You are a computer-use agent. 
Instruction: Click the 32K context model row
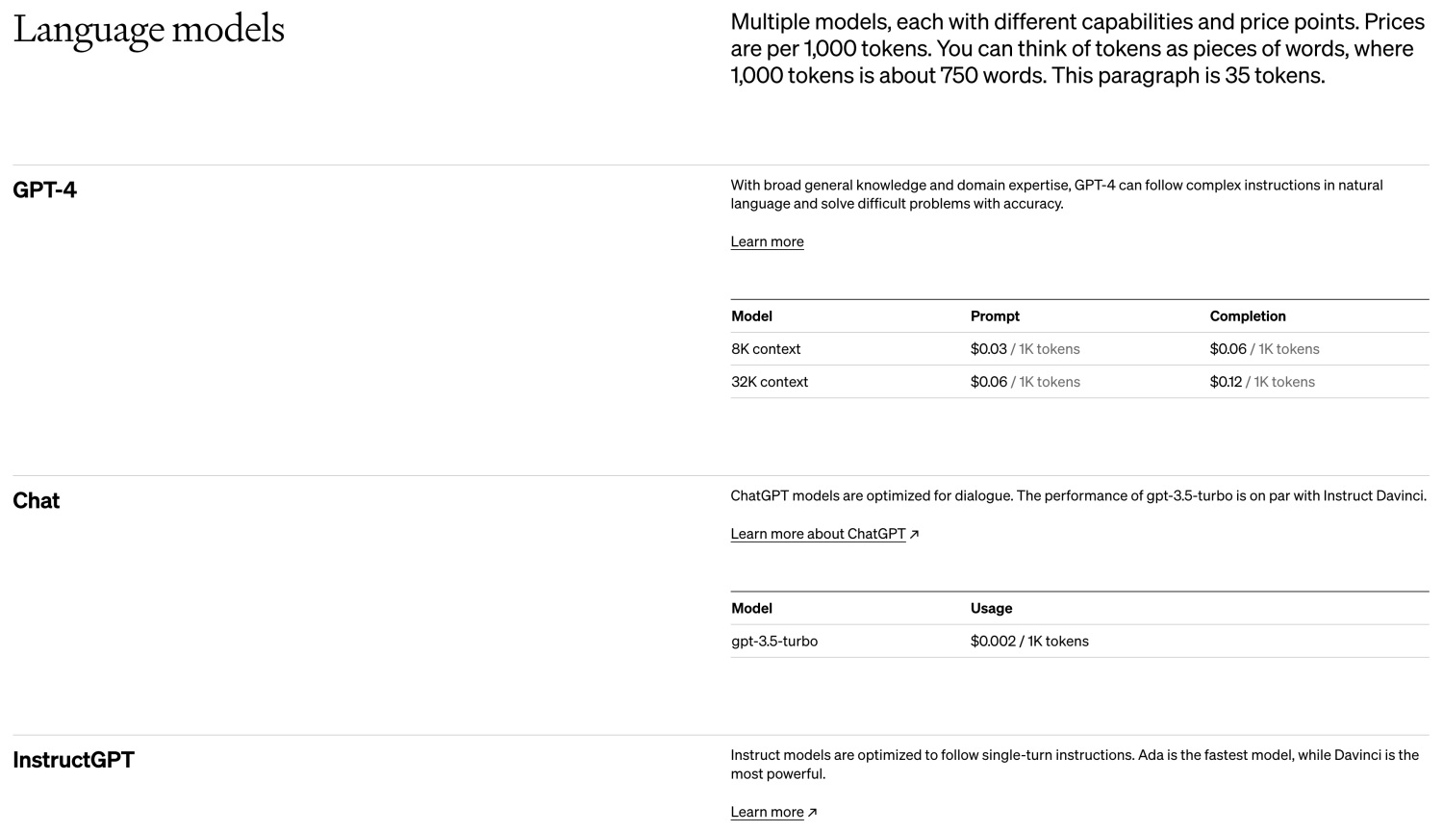(1079, 382)
